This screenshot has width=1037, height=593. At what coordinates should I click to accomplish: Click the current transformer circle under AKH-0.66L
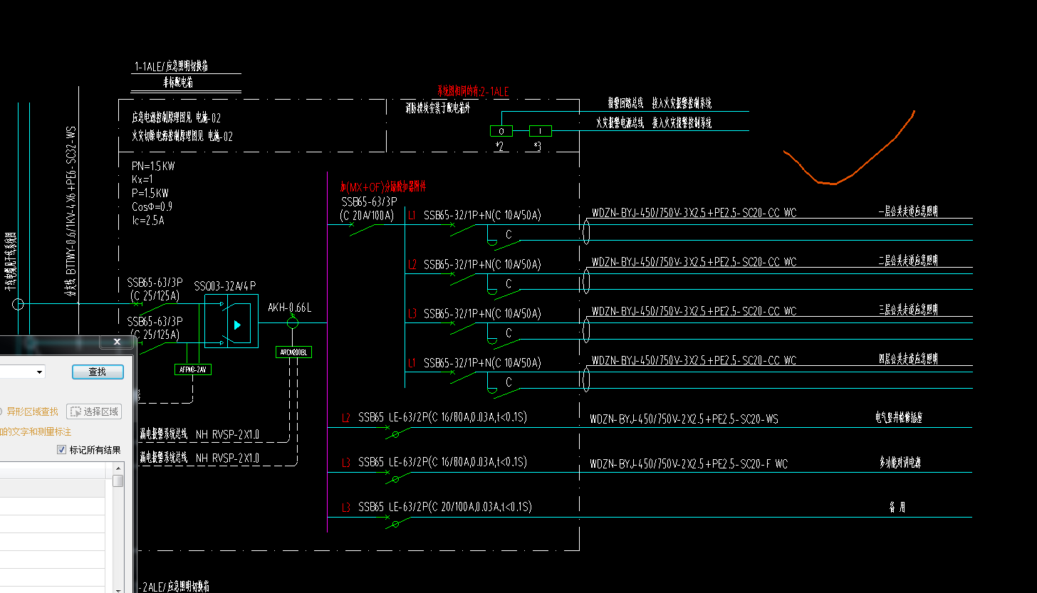tap(292, 322)
